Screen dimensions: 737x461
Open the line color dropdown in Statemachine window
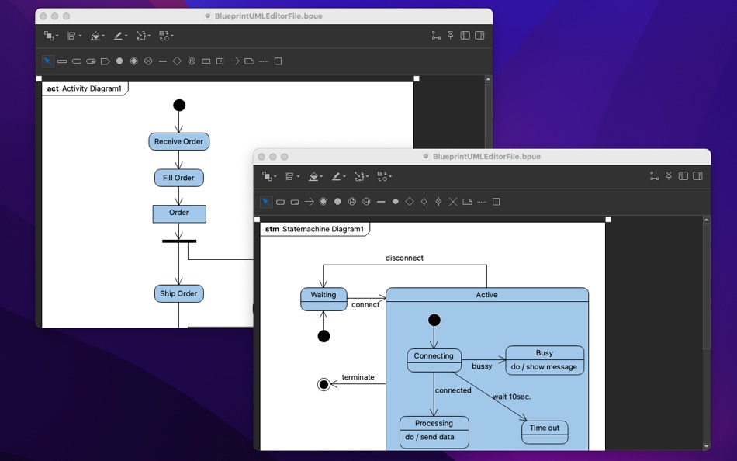click(x=338, y=176)
